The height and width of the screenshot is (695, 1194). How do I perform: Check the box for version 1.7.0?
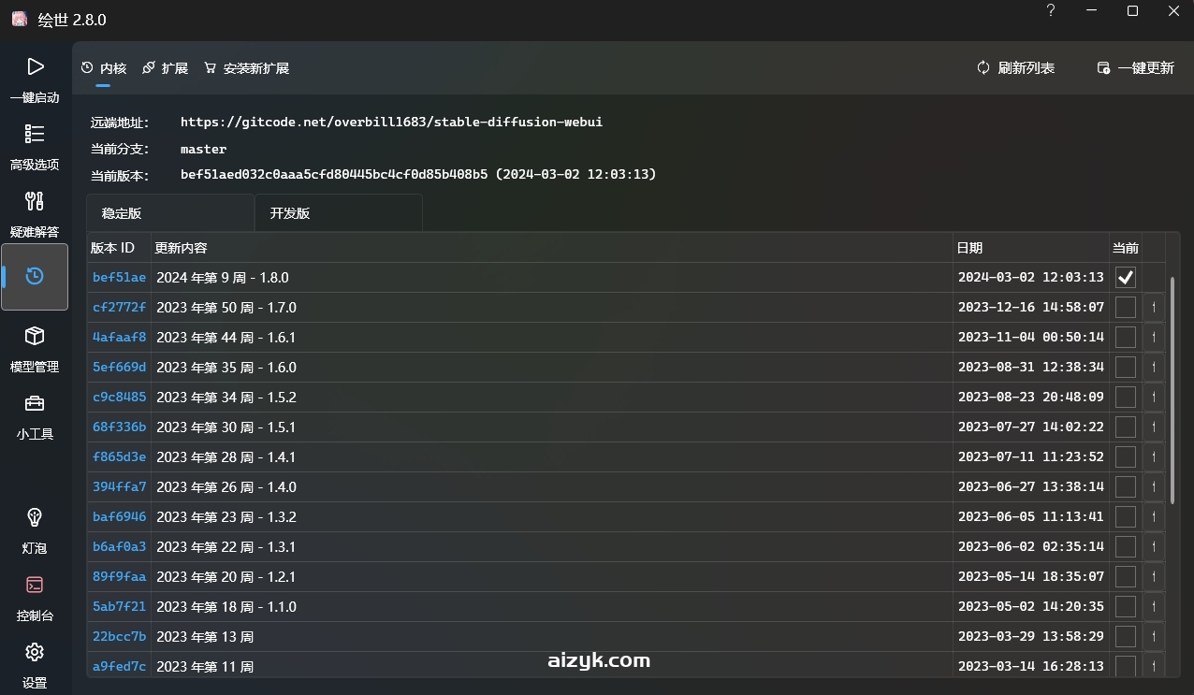(x=1126, y=307)
